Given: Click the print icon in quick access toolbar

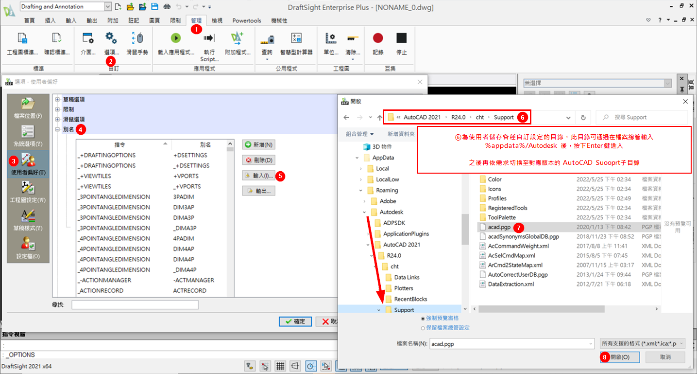Looking at the screenshot, I should coord(167,6).
